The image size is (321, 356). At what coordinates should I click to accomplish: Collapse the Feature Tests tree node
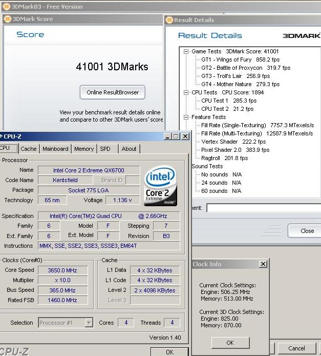186,117
